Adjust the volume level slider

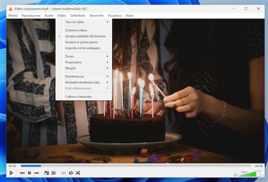(248, 174)
